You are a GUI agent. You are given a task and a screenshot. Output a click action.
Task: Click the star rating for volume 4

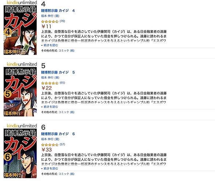[x=50, y=22]
